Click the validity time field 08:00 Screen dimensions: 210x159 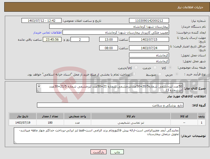tap(109, 48)
